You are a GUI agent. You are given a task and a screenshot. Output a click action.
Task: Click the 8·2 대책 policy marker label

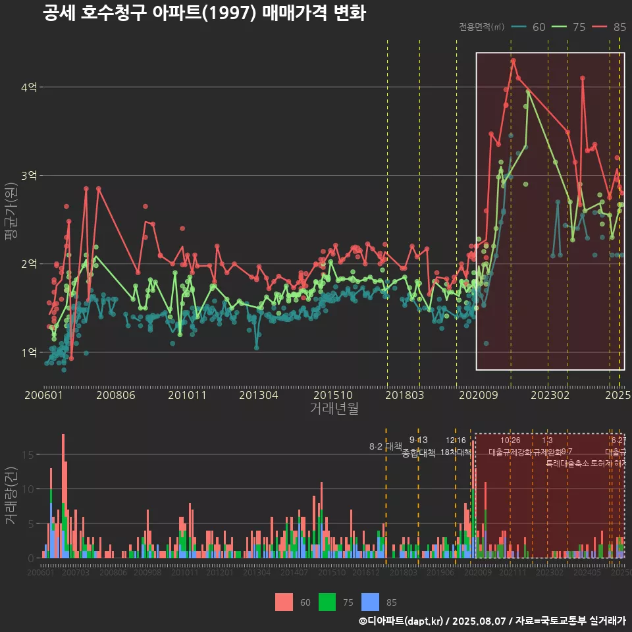click(386, 446)
